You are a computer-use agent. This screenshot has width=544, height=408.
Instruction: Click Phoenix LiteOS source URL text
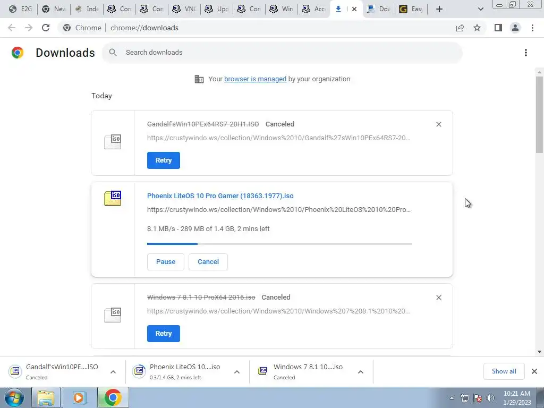pyautogui.click(x=279, y=209)
